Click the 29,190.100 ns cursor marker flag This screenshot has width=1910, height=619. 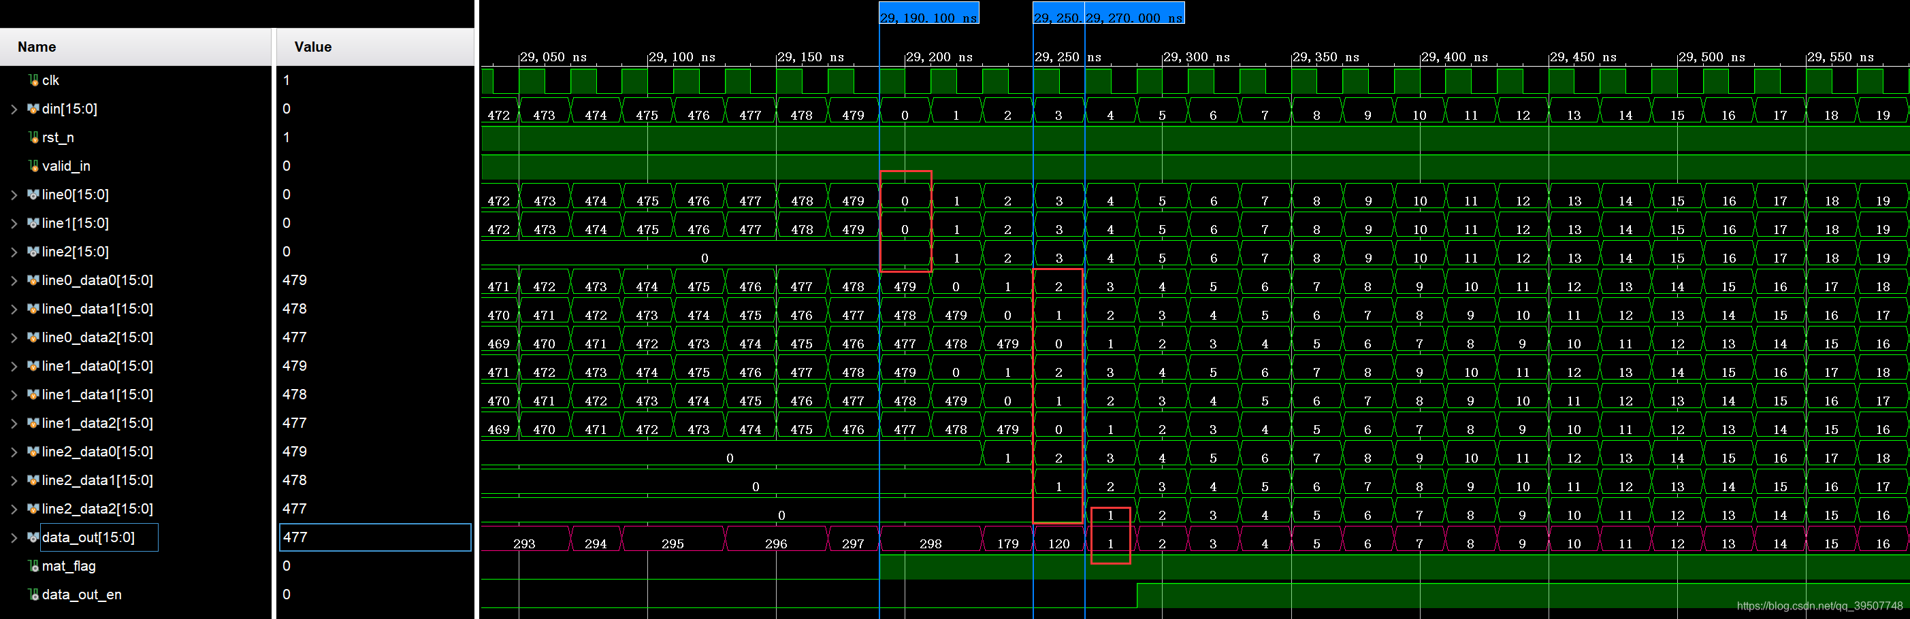[x=929, y=14]
